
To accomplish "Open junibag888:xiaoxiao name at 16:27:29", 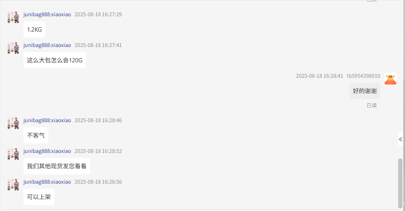I will pyautogui.click(x=47, y=15).
